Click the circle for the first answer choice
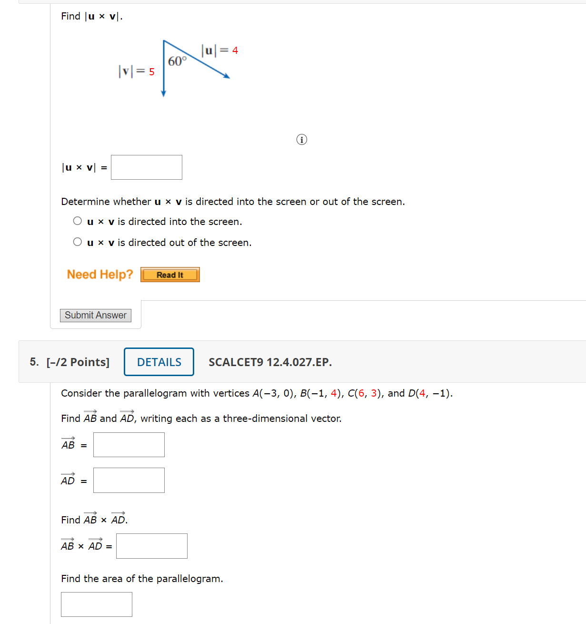The height and width of the screenshot is (624, 586). click(77, 221)
